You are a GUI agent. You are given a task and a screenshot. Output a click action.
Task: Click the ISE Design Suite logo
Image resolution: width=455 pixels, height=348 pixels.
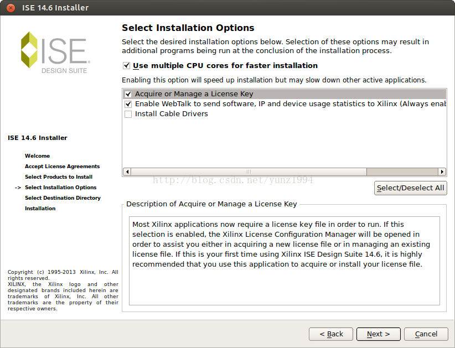[x=55, y=53]
